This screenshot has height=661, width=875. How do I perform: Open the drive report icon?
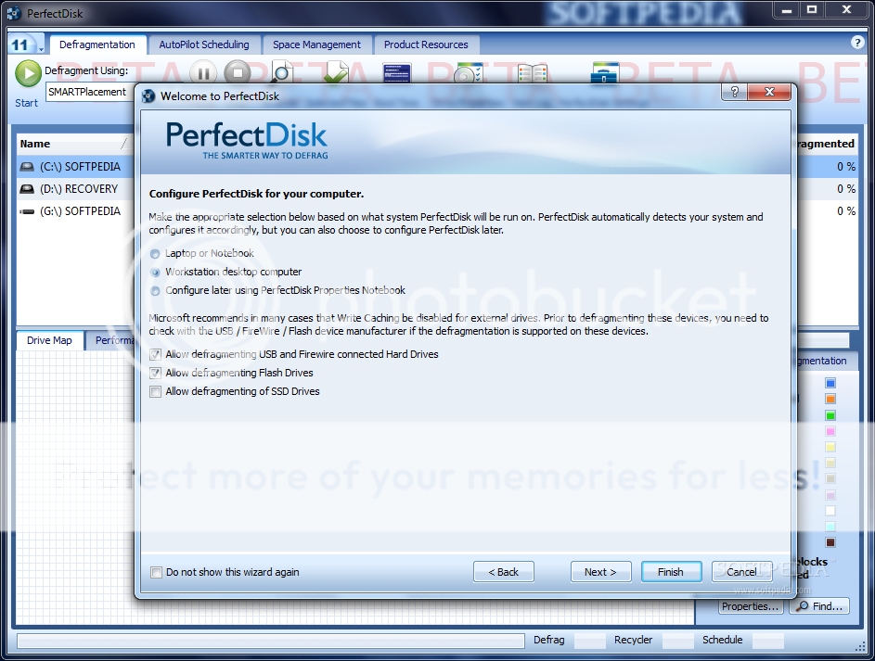[397, 71]
